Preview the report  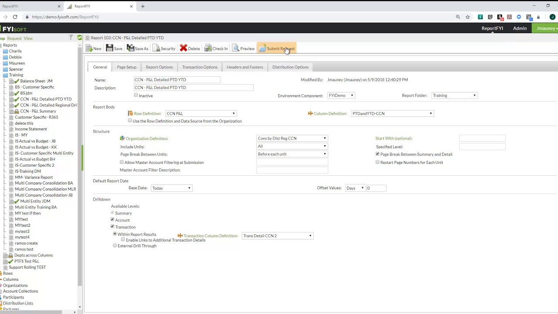243,48
